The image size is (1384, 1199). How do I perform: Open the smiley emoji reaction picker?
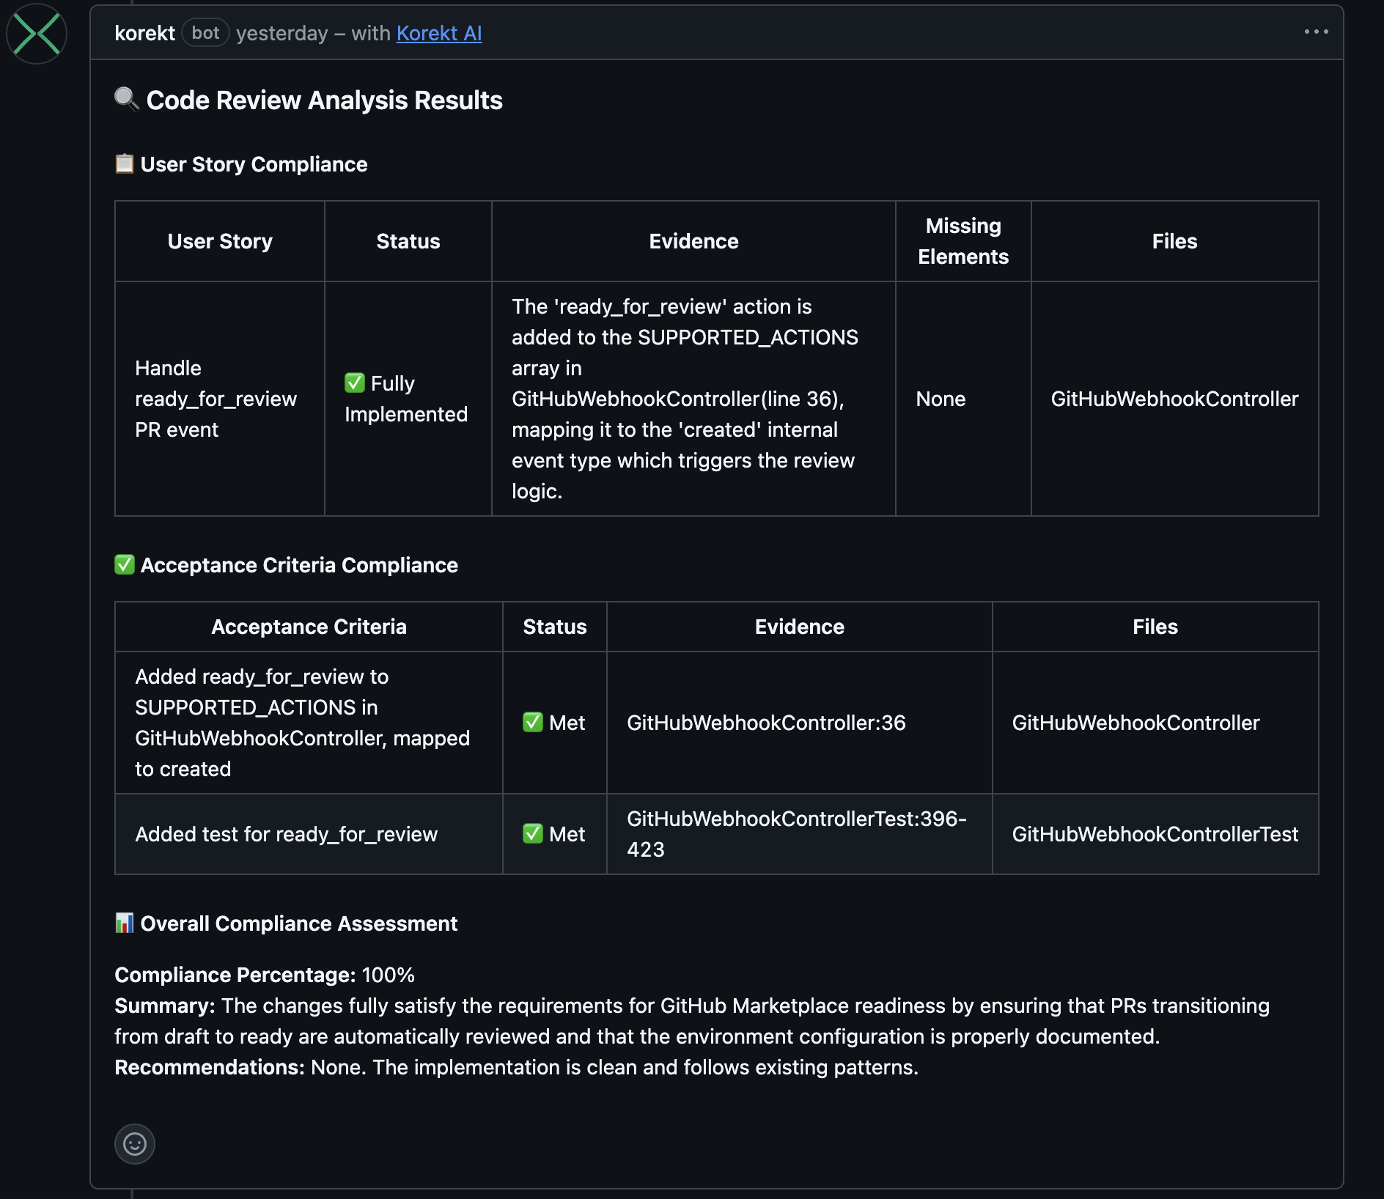point(134,1144)
